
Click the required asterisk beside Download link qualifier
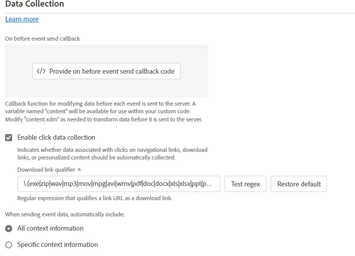(79, 170)
